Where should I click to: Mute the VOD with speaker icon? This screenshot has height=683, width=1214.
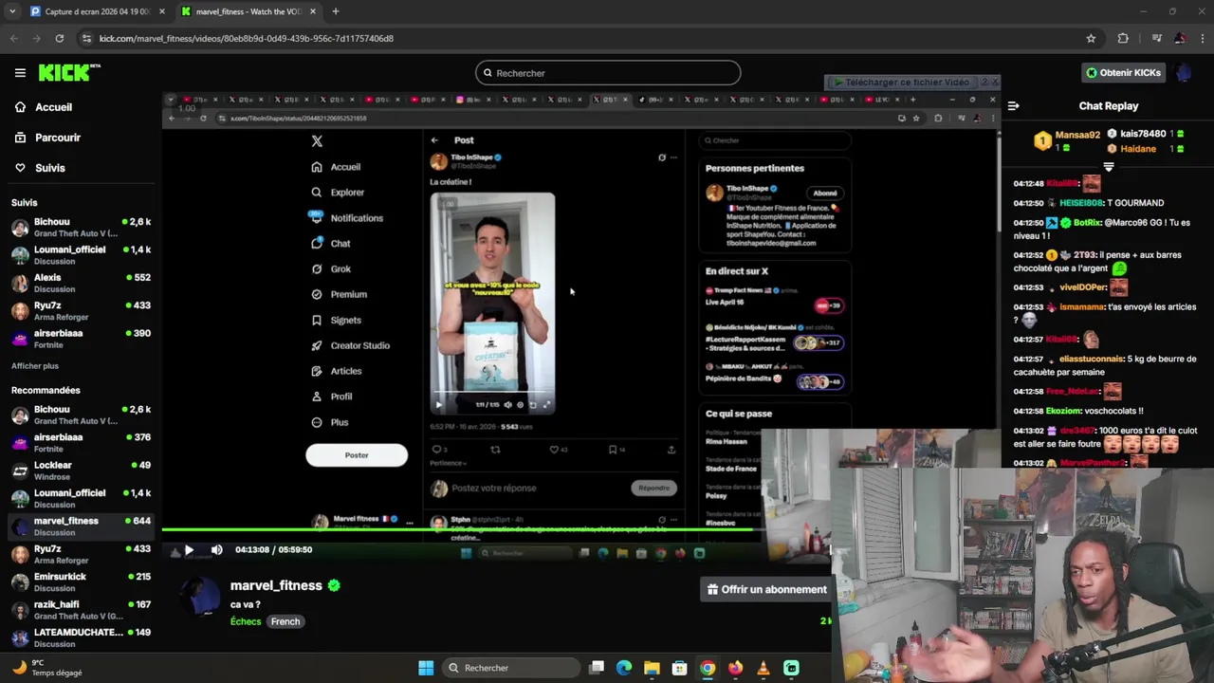pyautogui.click(x=216, y=549)
